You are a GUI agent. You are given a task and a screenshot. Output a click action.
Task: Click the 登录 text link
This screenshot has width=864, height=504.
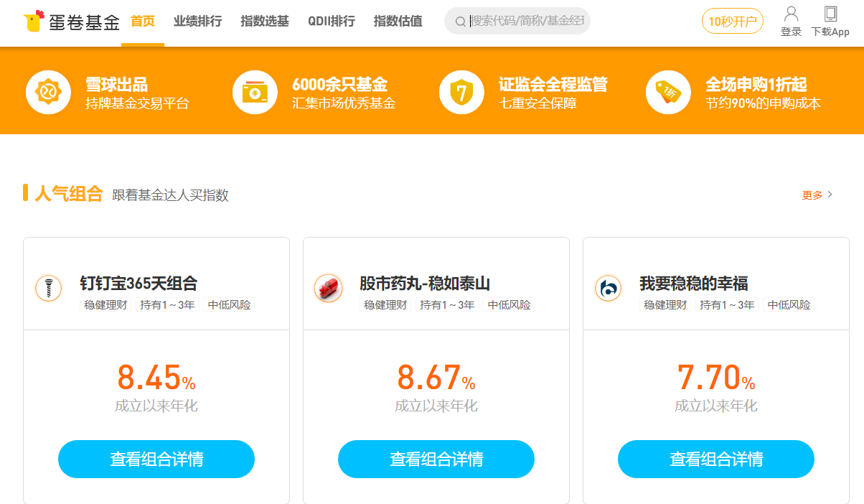(791, 32)
